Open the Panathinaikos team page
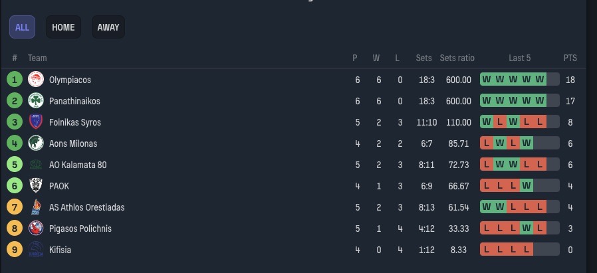The height and width of the screenshot is (273, 597). pyautogui.click(x=74, y=101)
